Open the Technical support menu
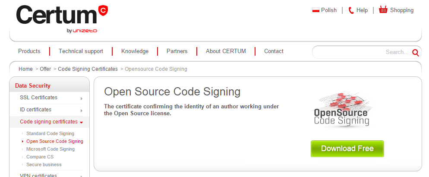 click(81, 51)
